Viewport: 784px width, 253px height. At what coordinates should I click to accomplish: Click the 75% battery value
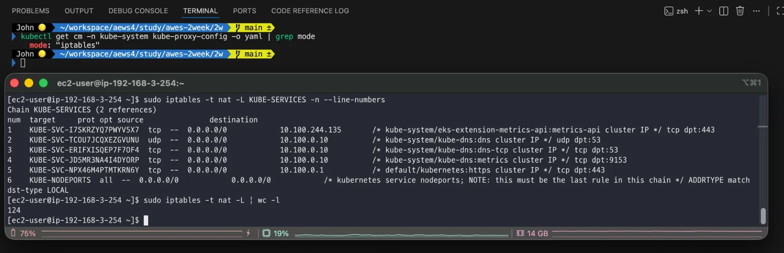click(27, 233)
